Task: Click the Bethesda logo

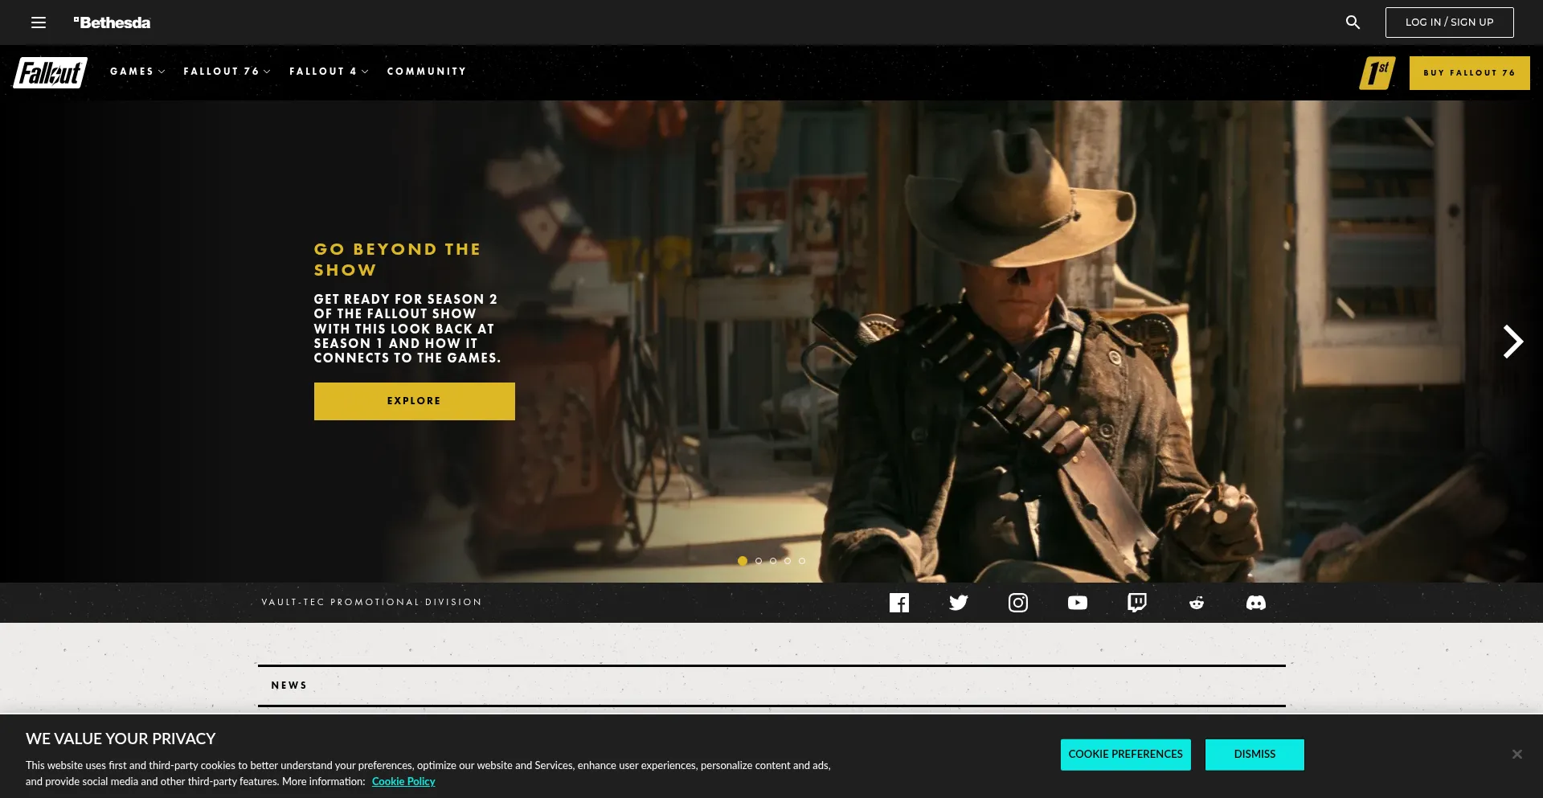Action: pyautogui.click(x=112, y=22)
